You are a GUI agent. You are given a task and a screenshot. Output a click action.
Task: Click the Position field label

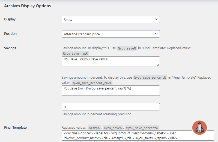click(10, 34)
